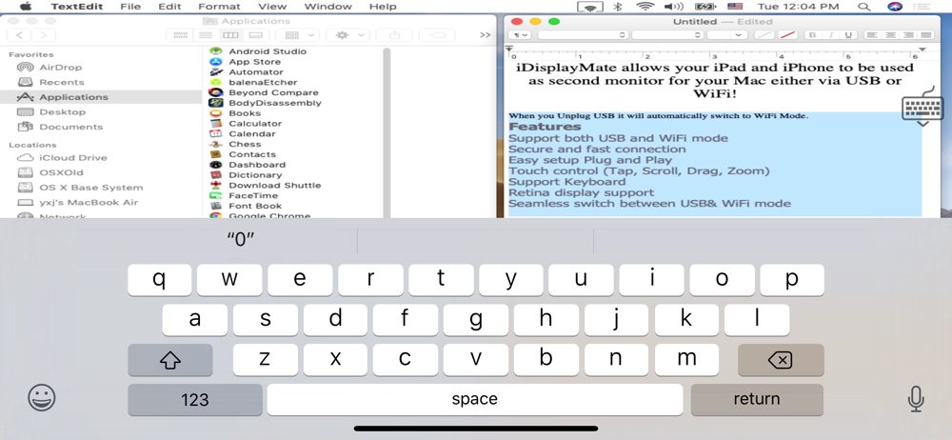Open Finder group-by arrangement dropdown

[299, 35]
